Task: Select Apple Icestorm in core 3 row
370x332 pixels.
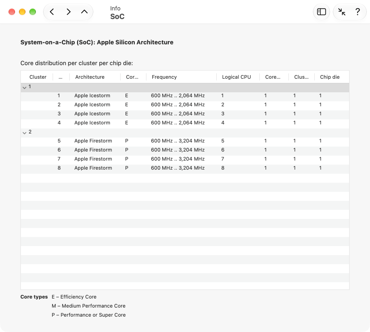Action: click(92, 114)
